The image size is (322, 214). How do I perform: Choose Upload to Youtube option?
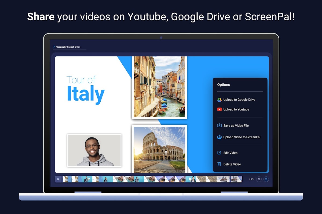233,109
